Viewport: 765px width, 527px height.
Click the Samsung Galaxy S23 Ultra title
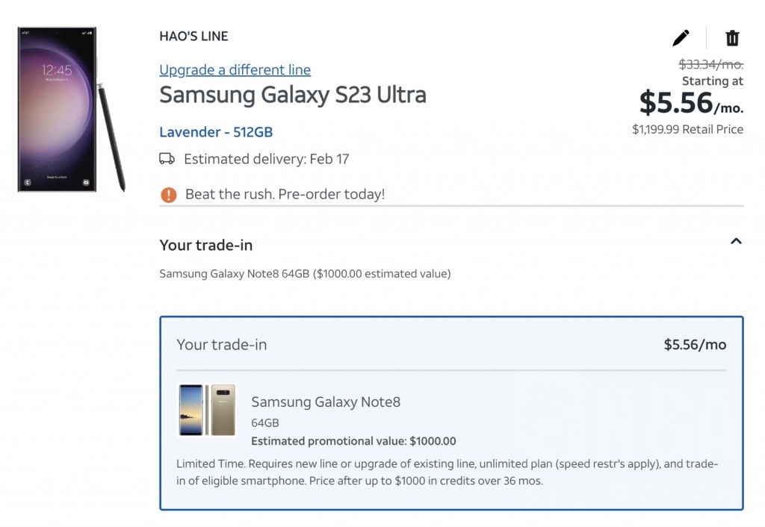(293, 95)
